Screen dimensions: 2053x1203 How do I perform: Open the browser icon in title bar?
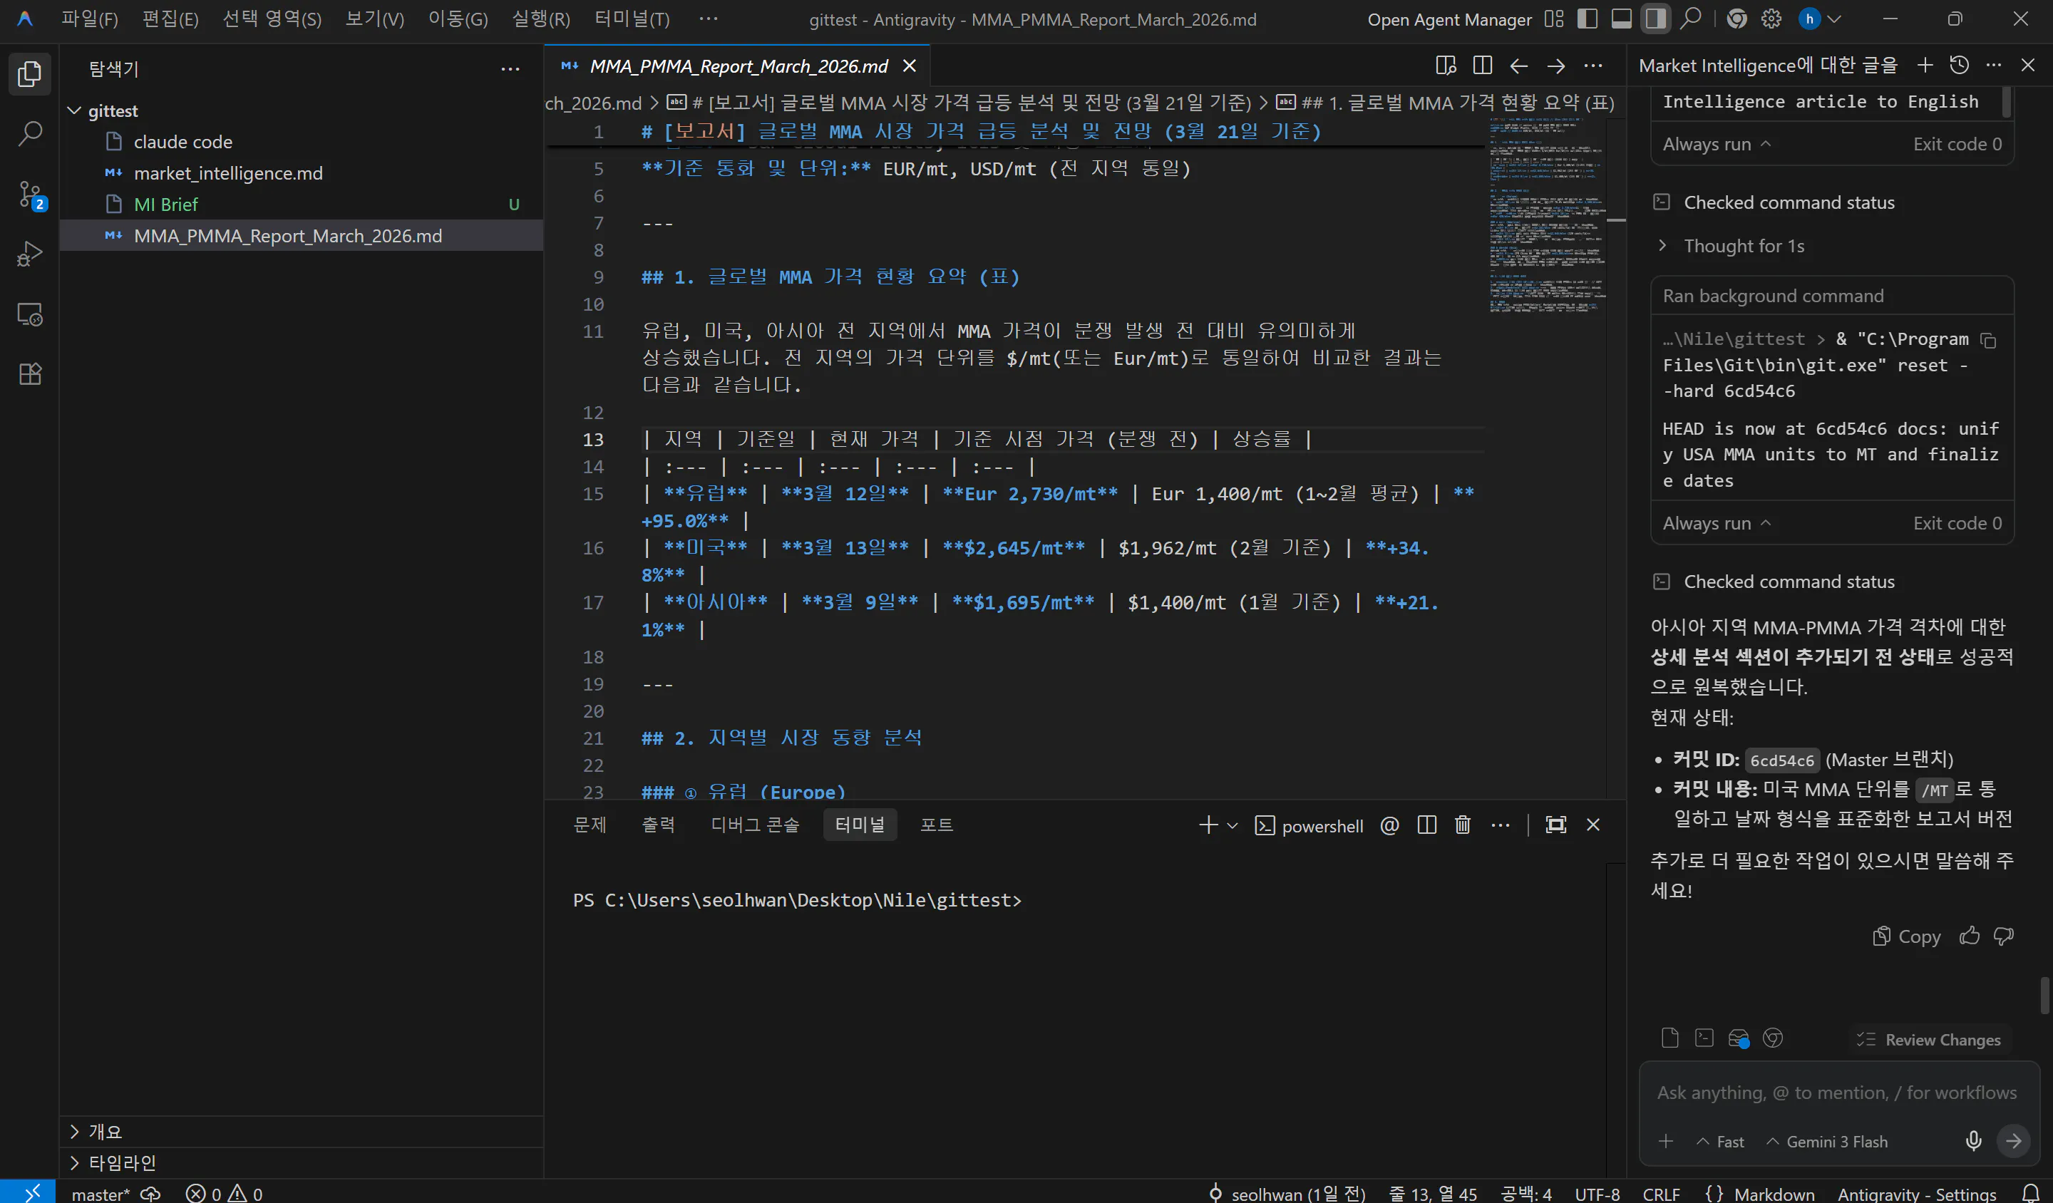tap(1737, 19)
